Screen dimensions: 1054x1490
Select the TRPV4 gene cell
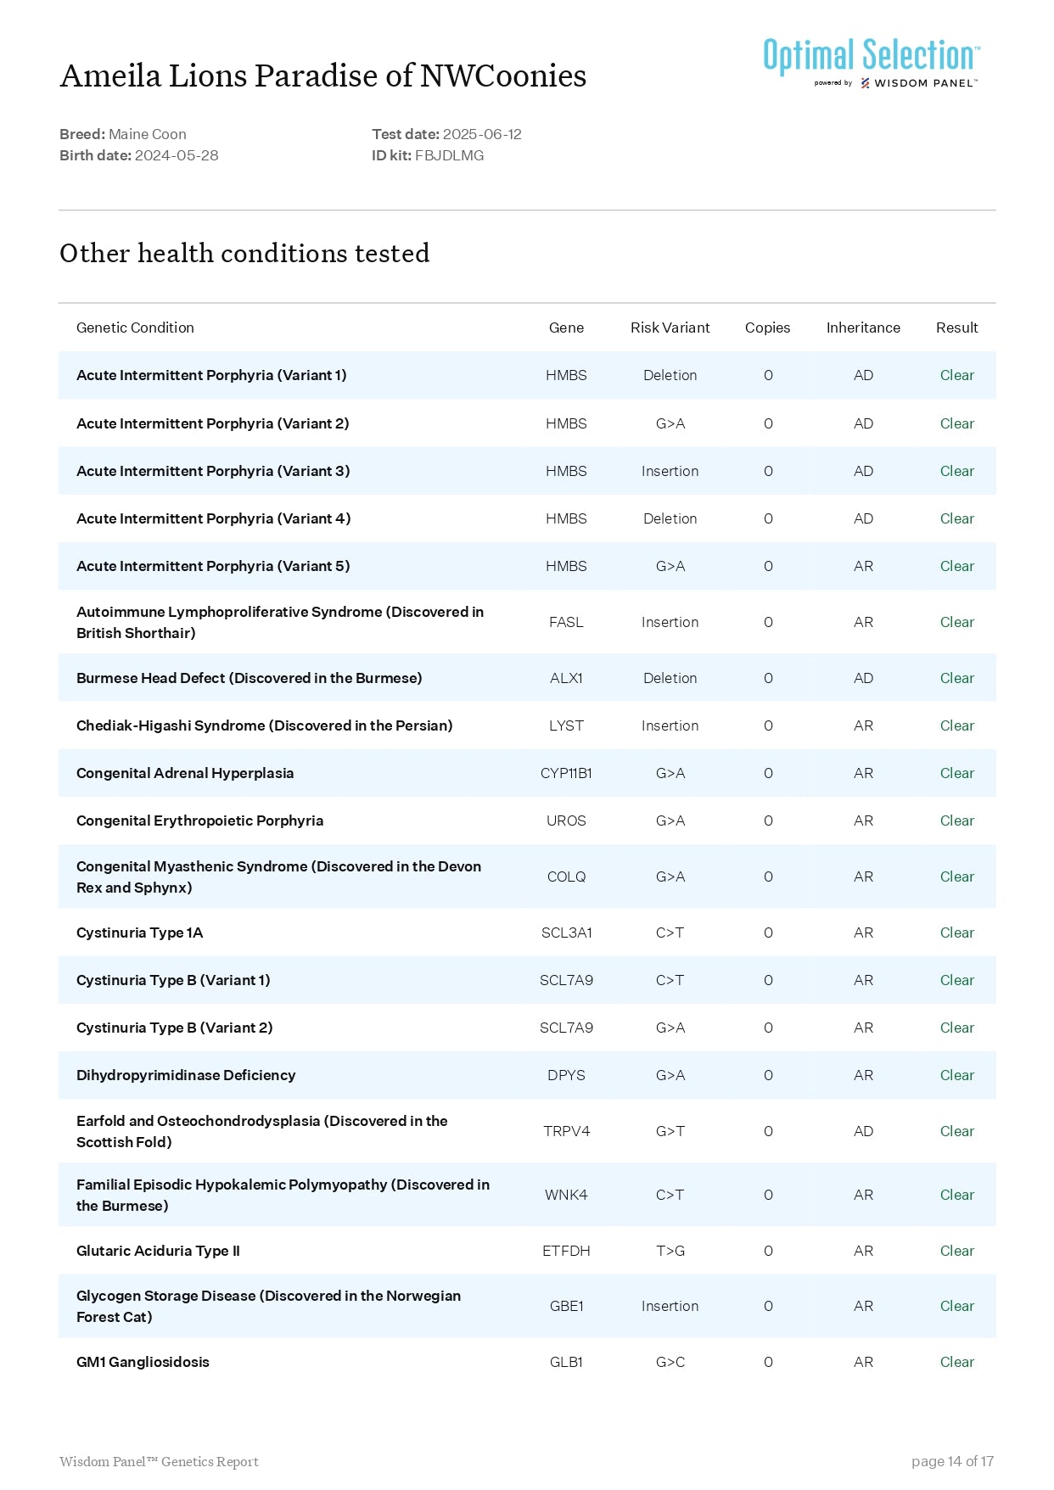click(x=566, y=1131)
